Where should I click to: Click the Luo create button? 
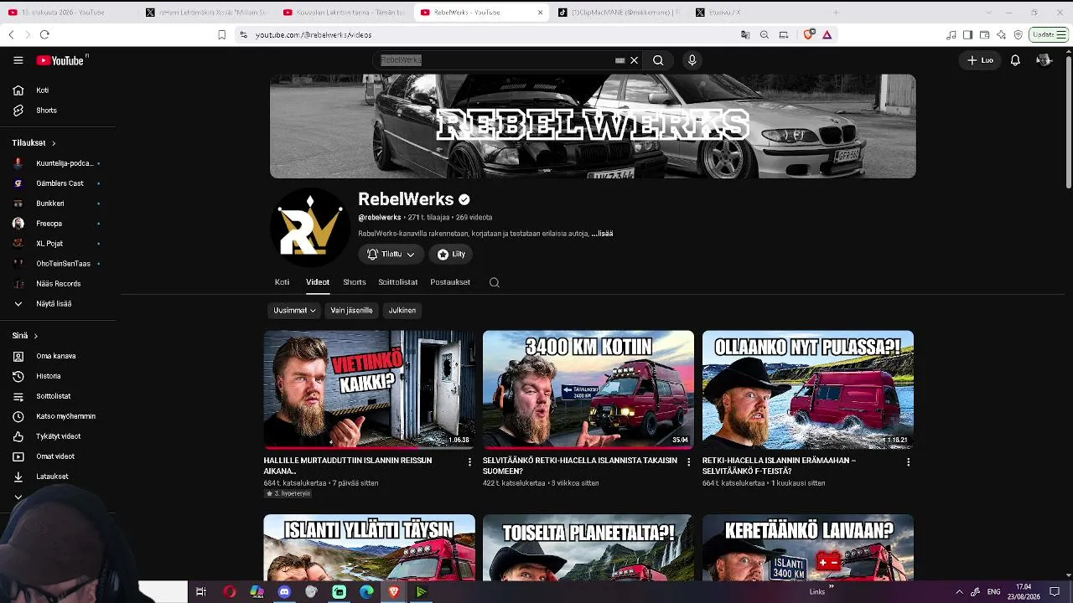click(980, 60)
